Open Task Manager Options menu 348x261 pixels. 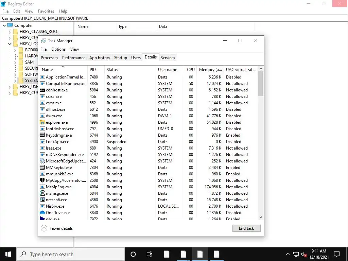click(x=58, y=49)
